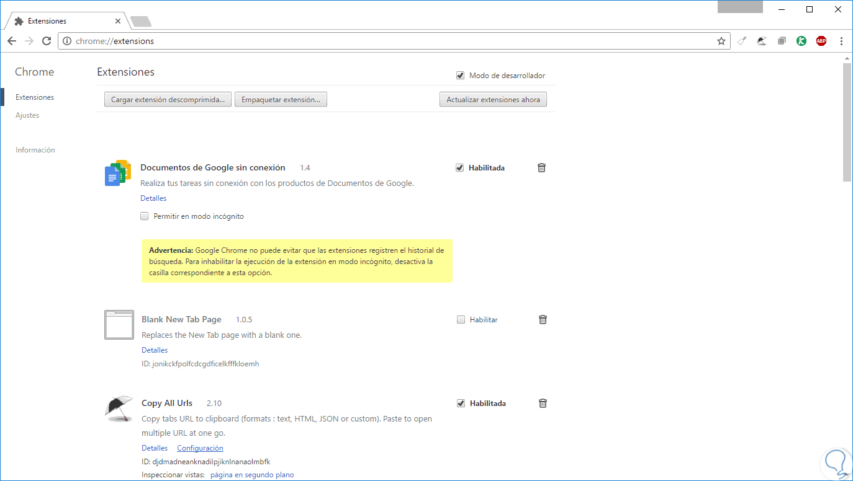This screenshot has height=481, width=853.
Task: Open the Adblock Plus ABP icon
Action: (x=821, y=41)
